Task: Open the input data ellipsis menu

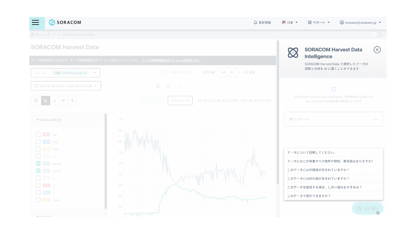Action: tap(376, 119)
